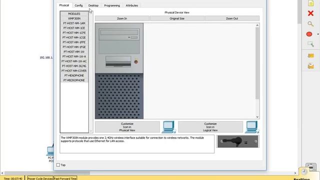Select the PT-HOST-NM-COVER module

[74, 70]
